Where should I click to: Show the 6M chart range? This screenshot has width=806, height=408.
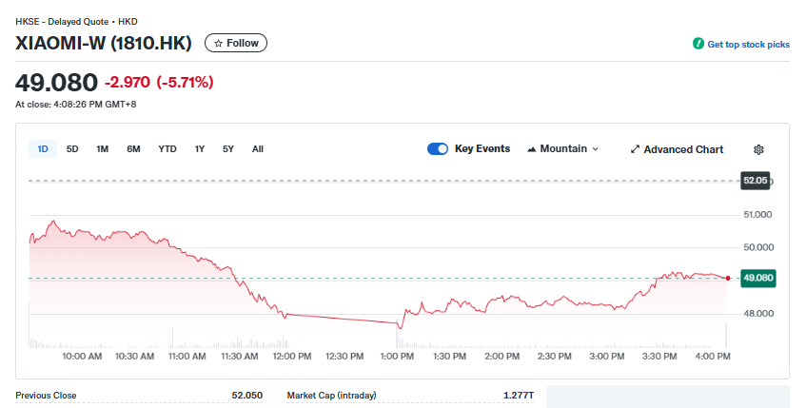[x=133, y=149]
